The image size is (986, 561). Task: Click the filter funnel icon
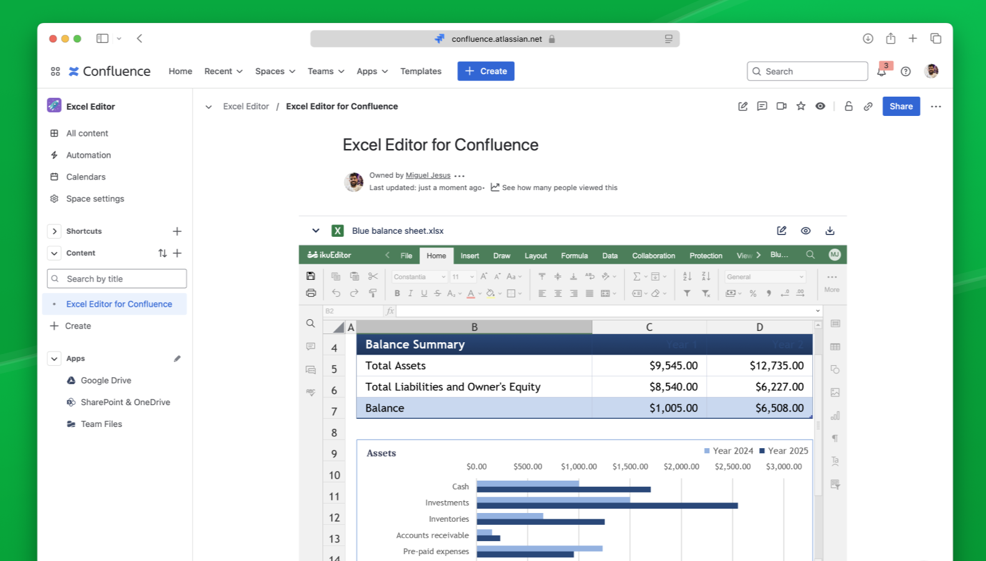[687, 293]
